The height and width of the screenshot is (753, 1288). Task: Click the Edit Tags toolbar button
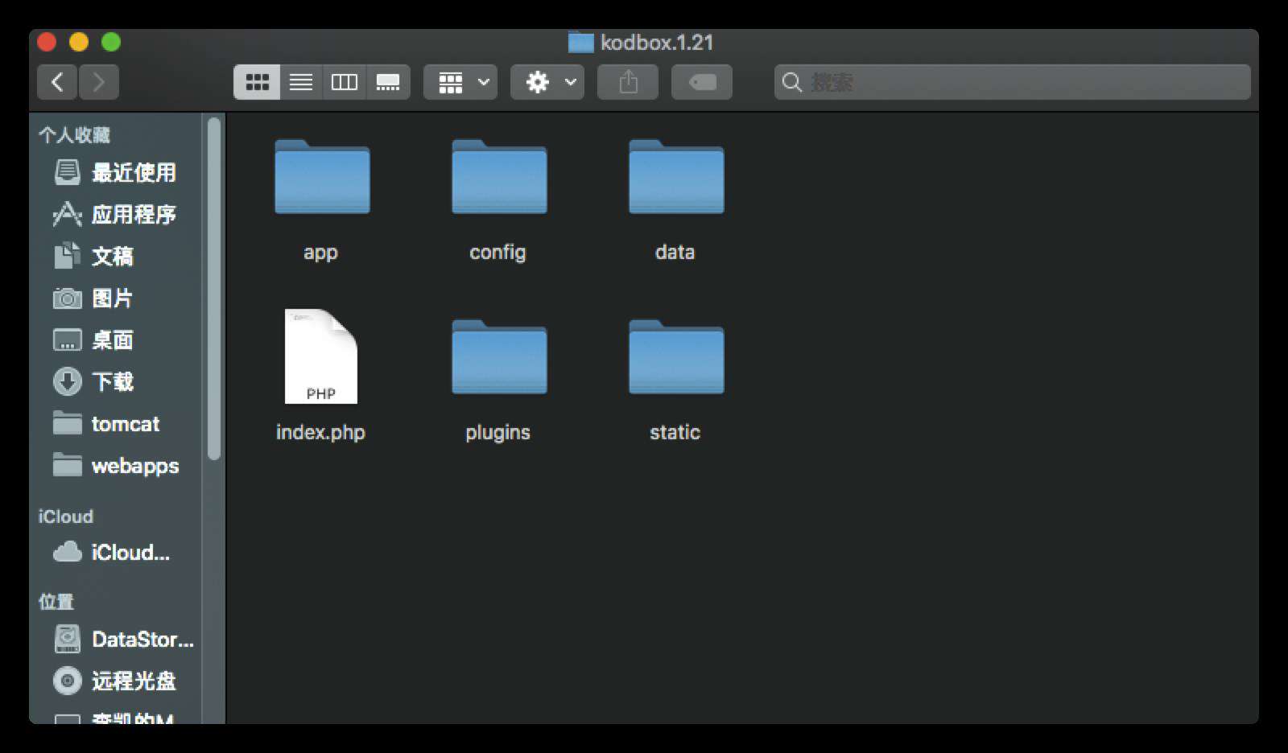(x=702, y=82)
